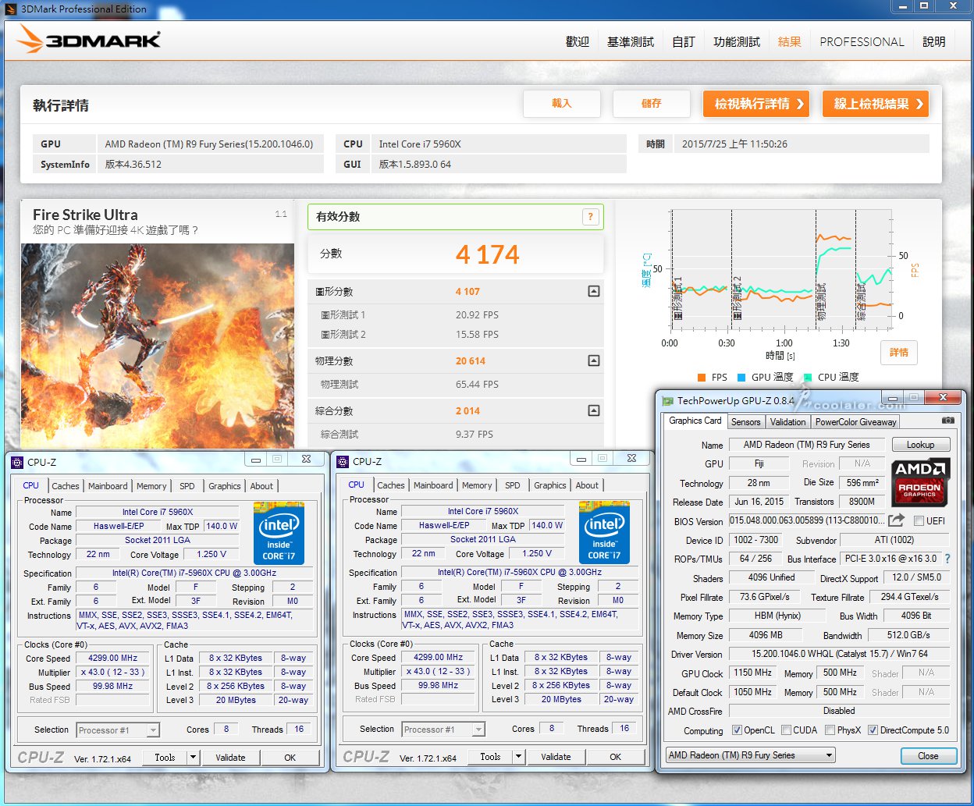974x806 pixels.
Task: Open the 基準測試 tab in 3DMark
Action: 631,41
